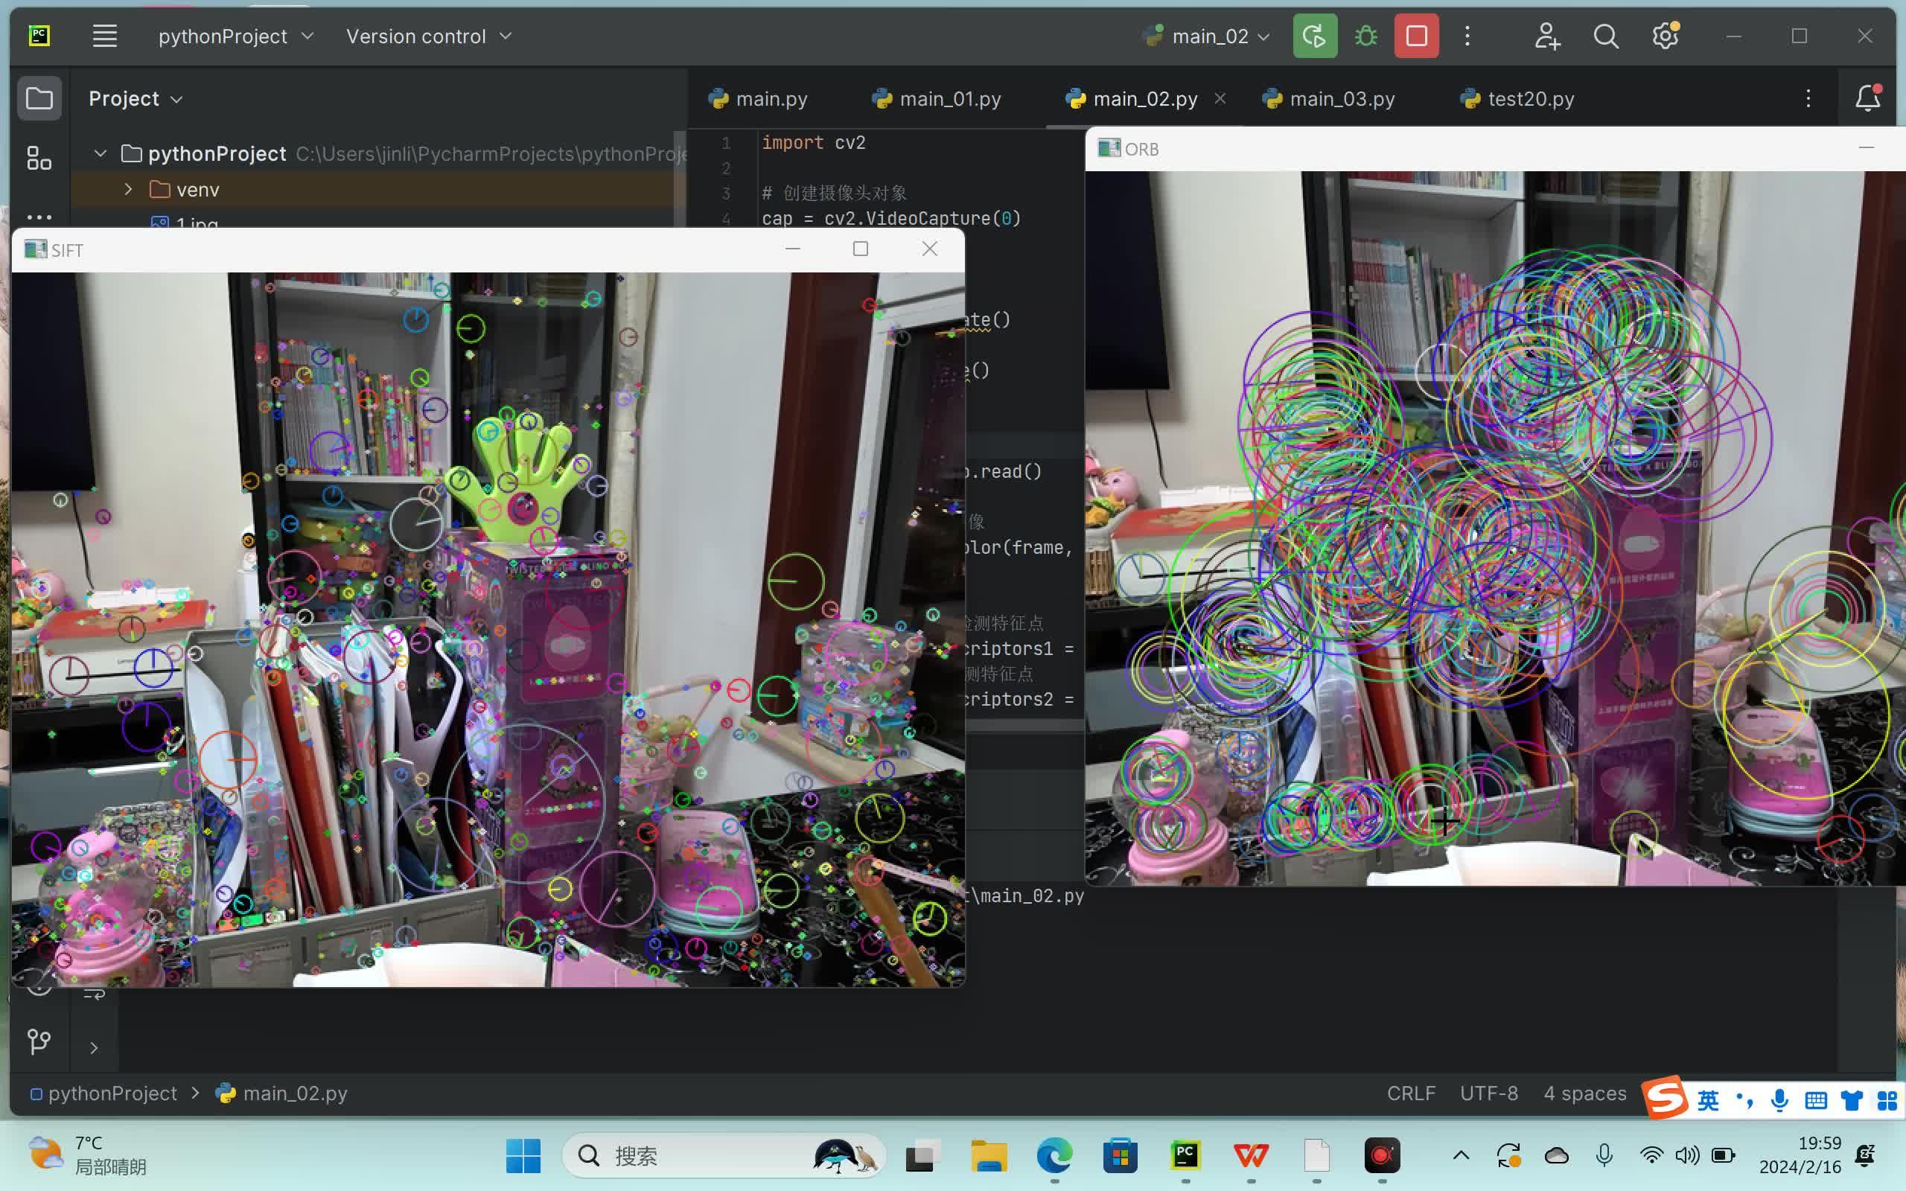Start debugging with the bug icon
The width and height of the screenshot is (1906, 1191).
(x=1365, y=36)
